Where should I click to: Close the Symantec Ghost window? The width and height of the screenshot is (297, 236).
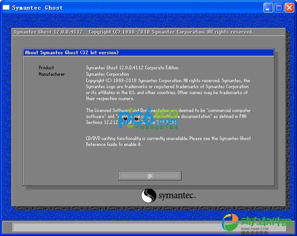(x=289, y=7)
